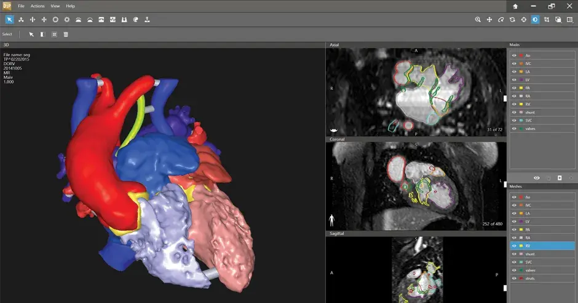Open the 3D view cube dropdown
This screenshot has width=578, height=303.
point(558,20)
